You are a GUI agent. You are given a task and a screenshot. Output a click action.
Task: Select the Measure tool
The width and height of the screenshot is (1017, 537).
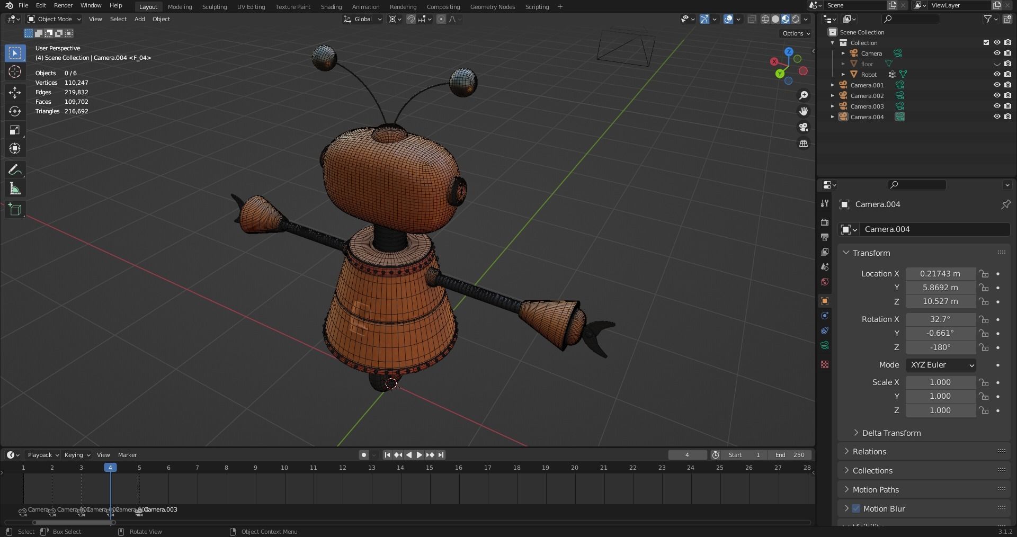point(15,189)
